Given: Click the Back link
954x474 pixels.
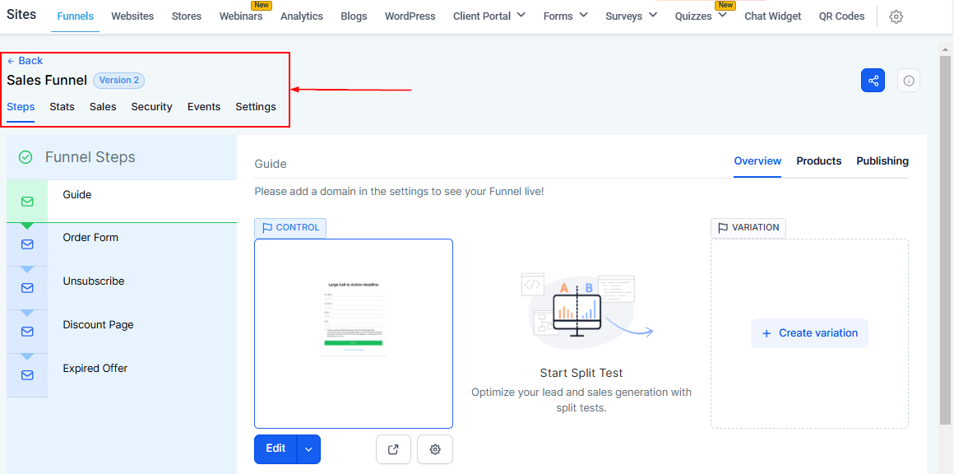Looking at the screenshot, I should pos(25,61).
